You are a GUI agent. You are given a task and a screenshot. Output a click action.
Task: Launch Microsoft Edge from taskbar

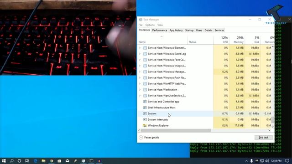[x=36, y=161]
